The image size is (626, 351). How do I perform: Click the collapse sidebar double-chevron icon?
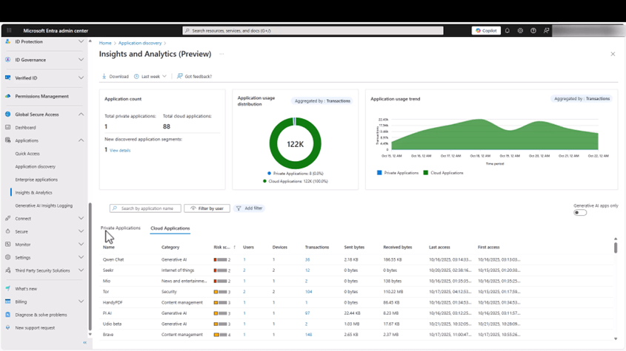pyautogui.click(x=84, y=343)
